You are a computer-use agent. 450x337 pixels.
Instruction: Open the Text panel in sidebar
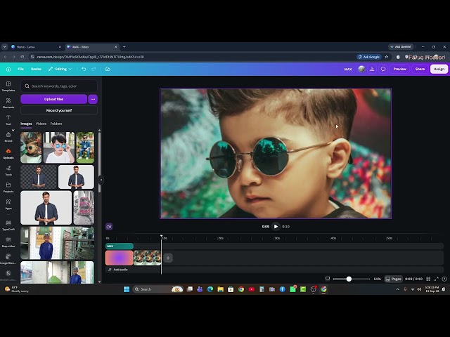(x=8, y=120)
